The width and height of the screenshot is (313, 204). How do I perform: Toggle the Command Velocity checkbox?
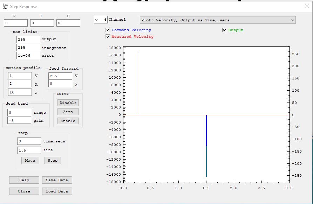tap(108, 30)
